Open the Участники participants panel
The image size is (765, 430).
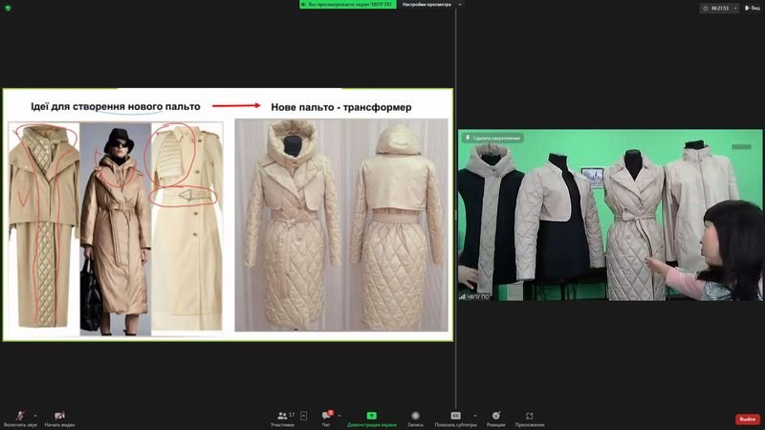pos(282,417)
